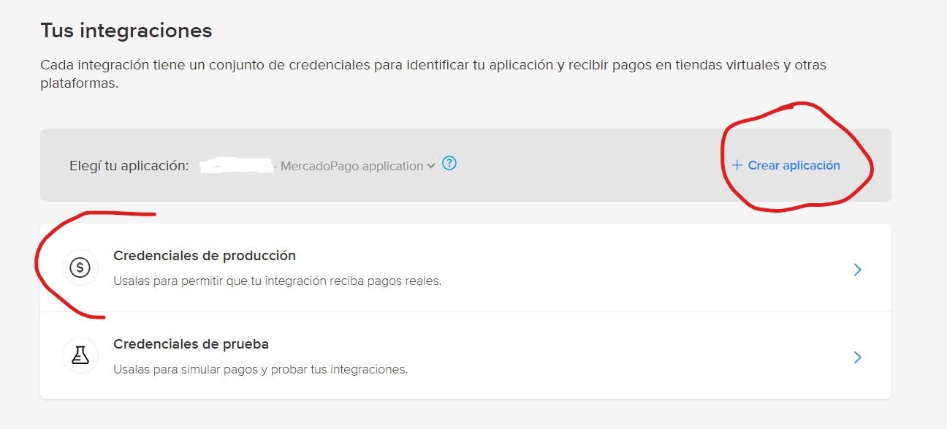Click empty space in the gray application bar
Viewport: 947px width, 429px height.
point(585,166)
